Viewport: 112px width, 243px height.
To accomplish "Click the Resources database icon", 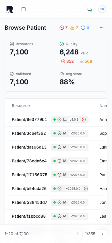I will (x=12, y=44).
